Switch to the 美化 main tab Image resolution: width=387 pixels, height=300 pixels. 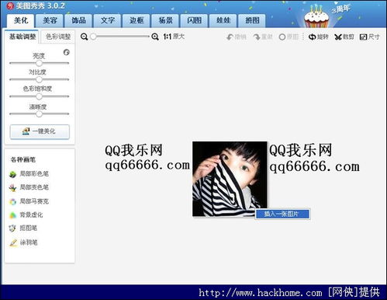(x=21, y=20)
